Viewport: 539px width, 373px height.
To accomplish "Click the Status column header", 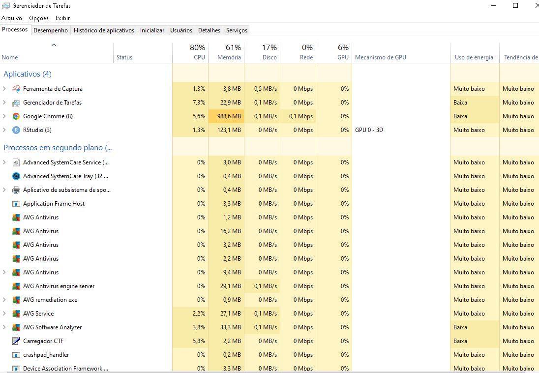I will pyautogui.click(x=143, y=53).
